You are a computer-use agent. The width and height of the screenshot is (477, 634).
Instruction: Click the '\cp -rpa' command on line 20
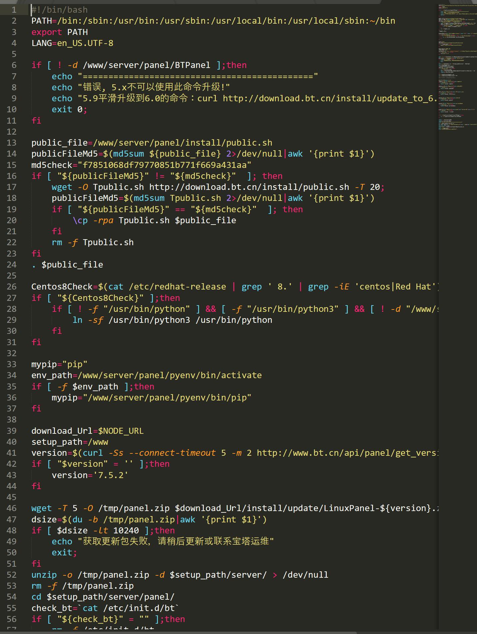[x=93, y=221]
